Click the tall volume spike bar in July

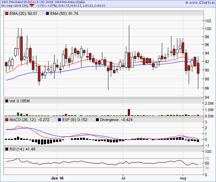[x=129, y=113]
